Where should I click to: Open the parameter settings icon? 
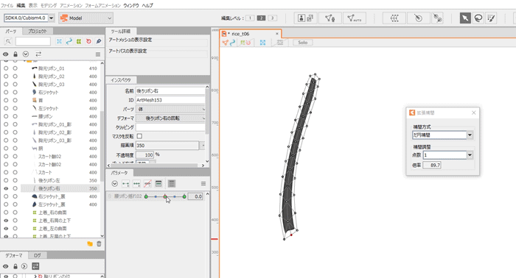point(158,184)
